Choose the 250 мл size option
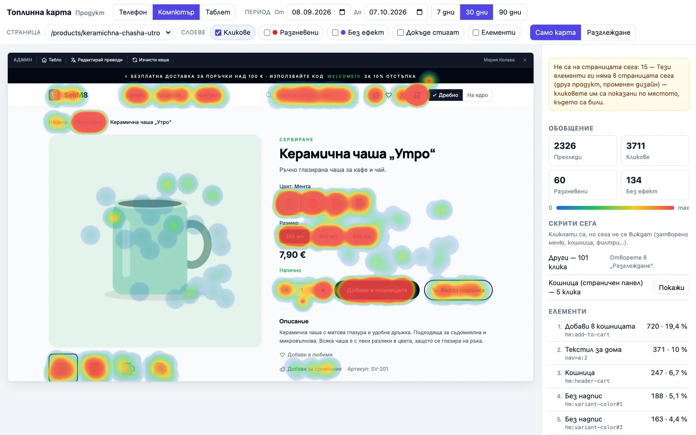The image size is (696, 435). (x=294, y=236)
